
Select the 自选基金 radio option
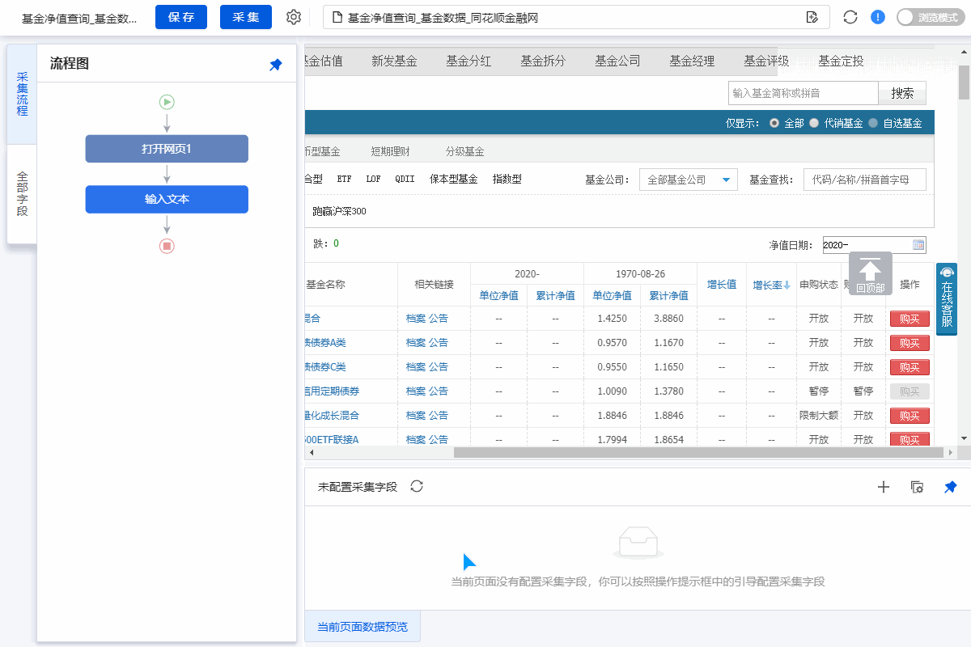pos(873,123)
